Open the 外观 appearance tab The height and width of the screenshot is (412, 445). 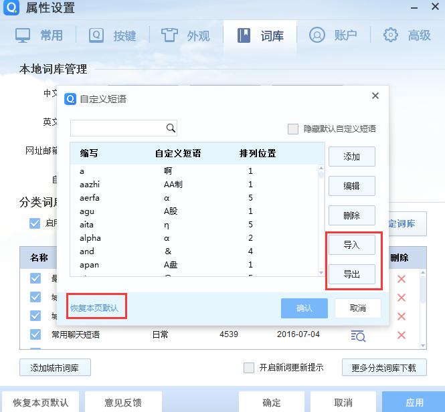(186, 35)
